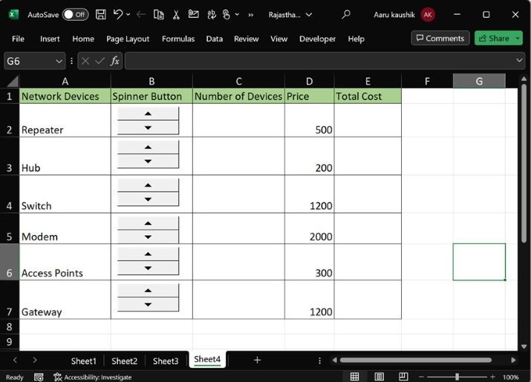
Task: Switch to Page Break Preview icon
Action: point(403,377)
